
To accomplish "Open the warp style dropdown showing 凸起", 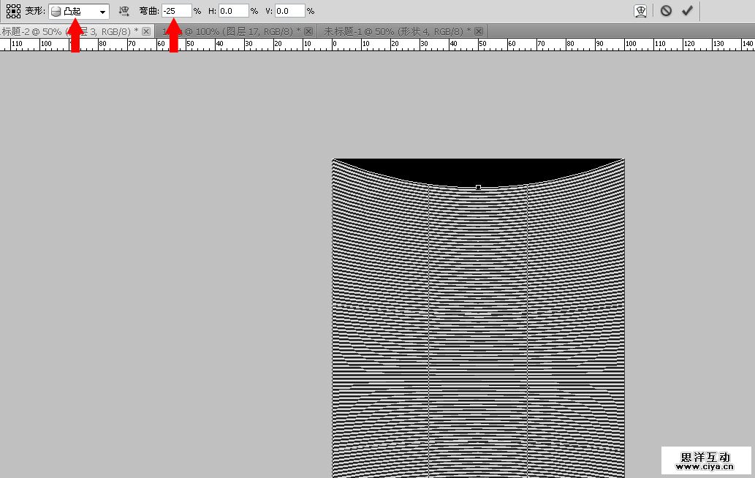I will tap(79, 12).
